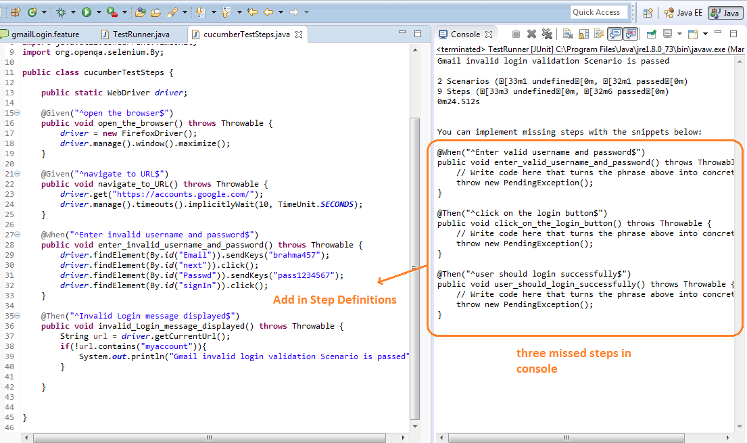Click the Debug icon in the toolbar
The width and height of the screenshot is (747, 443).
coord(61,11)
